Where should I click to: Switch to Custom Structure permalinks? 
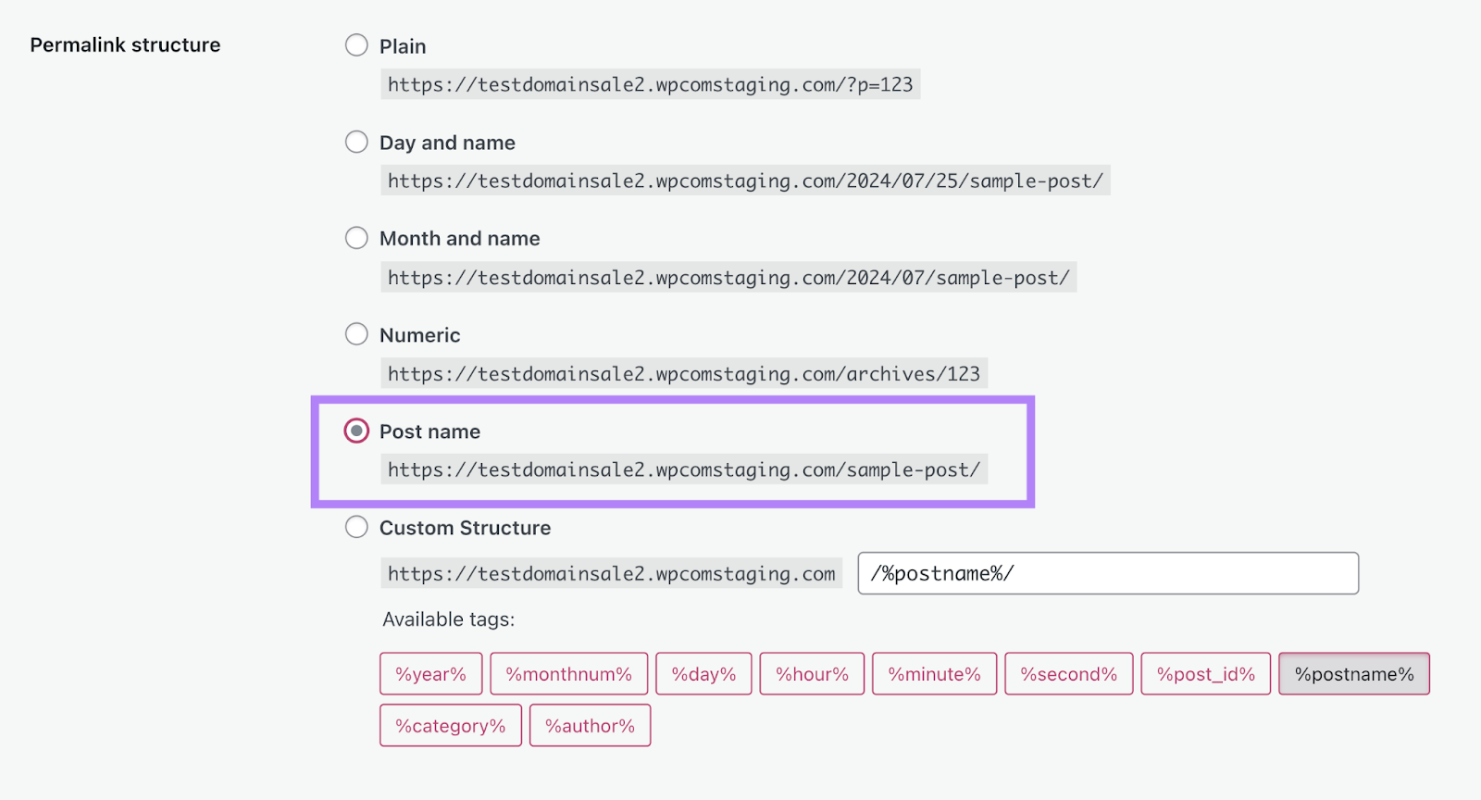pos(356,526)
